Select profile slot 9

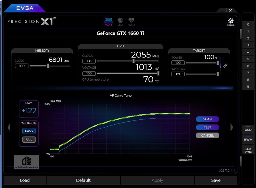click(248, 87)
